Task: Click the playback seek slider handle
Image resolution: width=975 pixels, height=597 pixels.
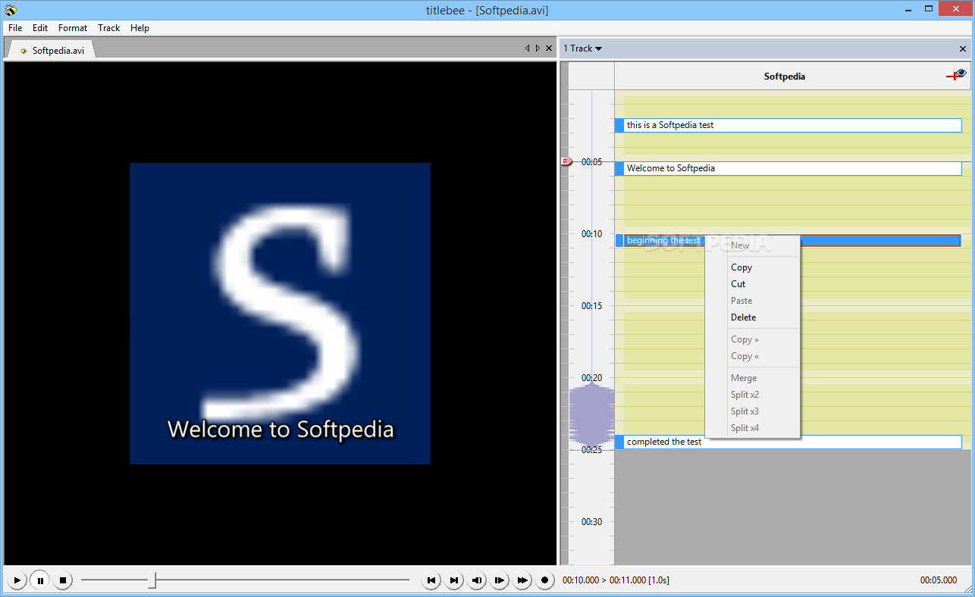Action: click(x=152, y=580)
